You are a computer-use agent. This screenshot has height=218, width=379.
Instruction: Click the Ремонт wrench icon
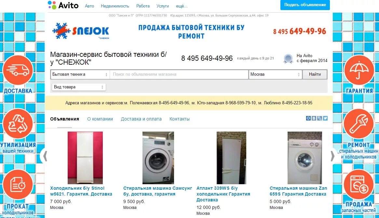359,124
